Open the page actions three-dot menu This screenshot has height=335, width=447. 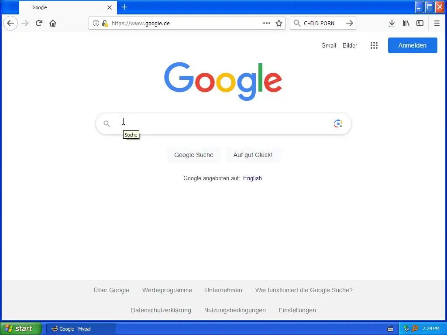pos(267,23)
